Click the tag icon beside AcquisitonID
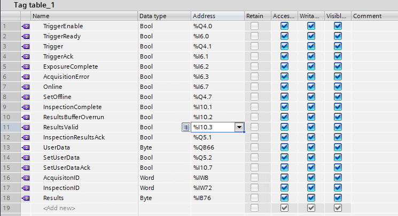The height and width of the screenshot is (216, 398). [26, 178]
